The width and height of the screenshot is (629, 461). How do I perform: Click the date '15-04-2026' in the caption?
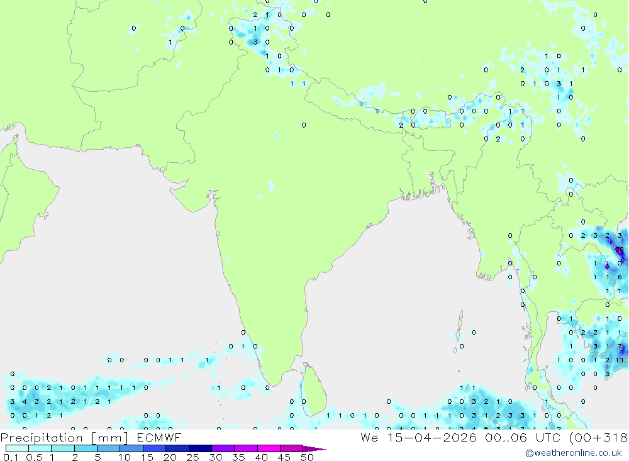point(431,437)
